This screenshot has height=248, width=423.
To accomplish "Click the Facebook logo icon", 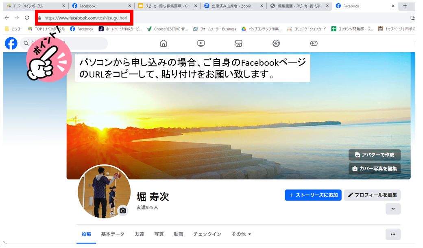I will click(11, 43).
